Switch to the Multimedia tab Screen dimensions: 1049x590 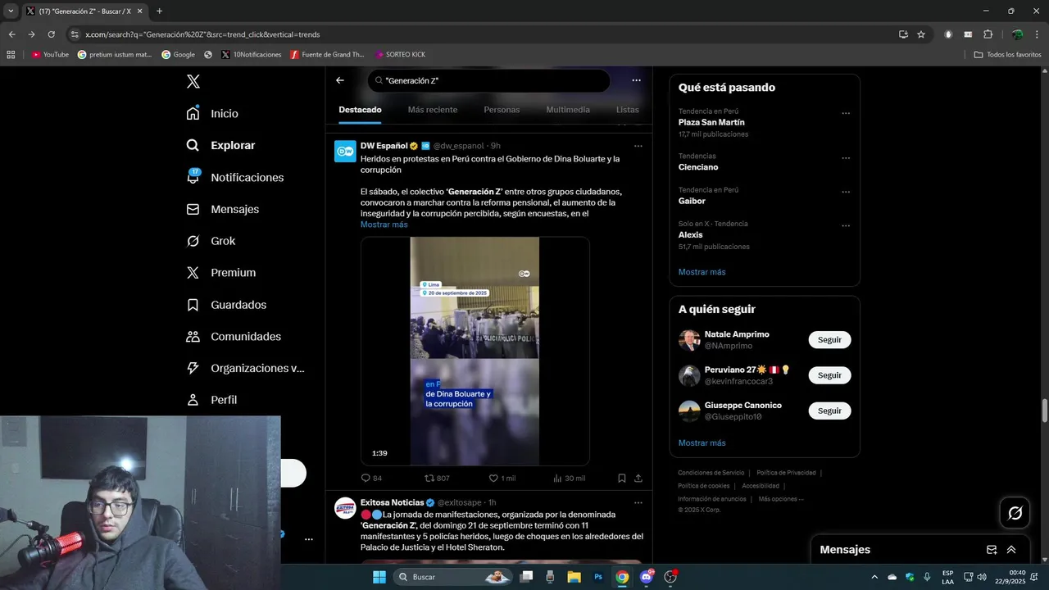[568, 110]
